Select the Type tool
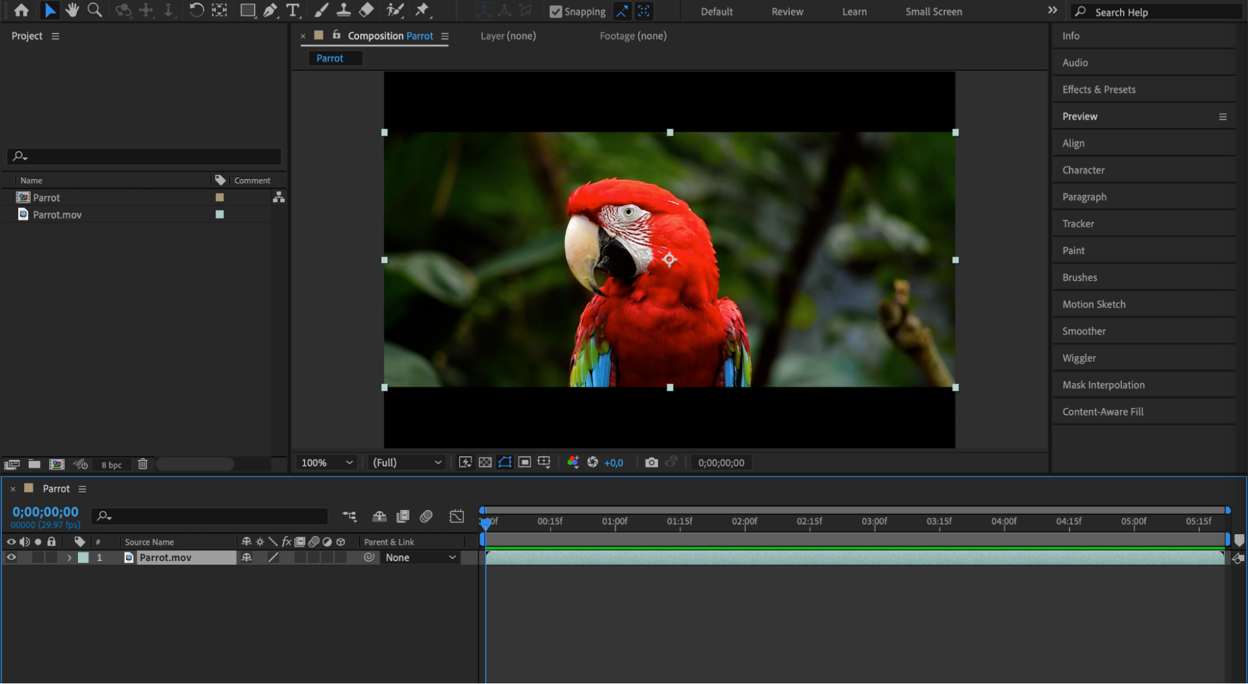1248x684 pixels. pyautogui.click(x=292, y=10)
